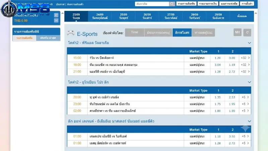Click the left panel scroll-up arrow
Viewport: 268px width, 151px height.
(63, 13)
